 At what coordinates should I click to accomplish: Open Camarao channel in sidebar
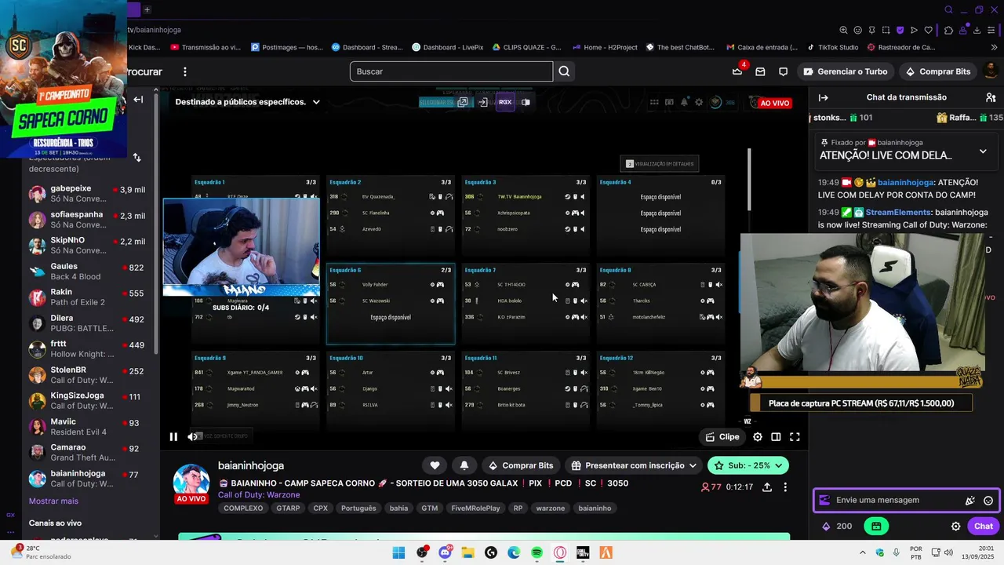point(87,453)
